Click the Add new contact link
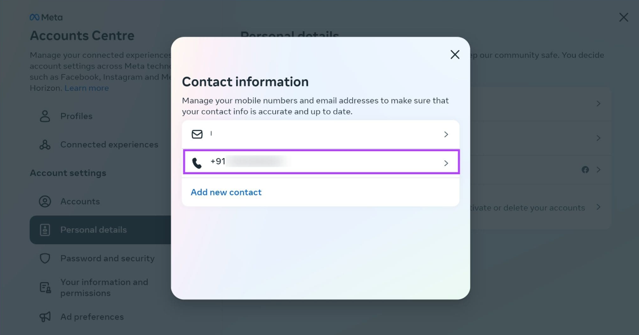 coord(226,192)
